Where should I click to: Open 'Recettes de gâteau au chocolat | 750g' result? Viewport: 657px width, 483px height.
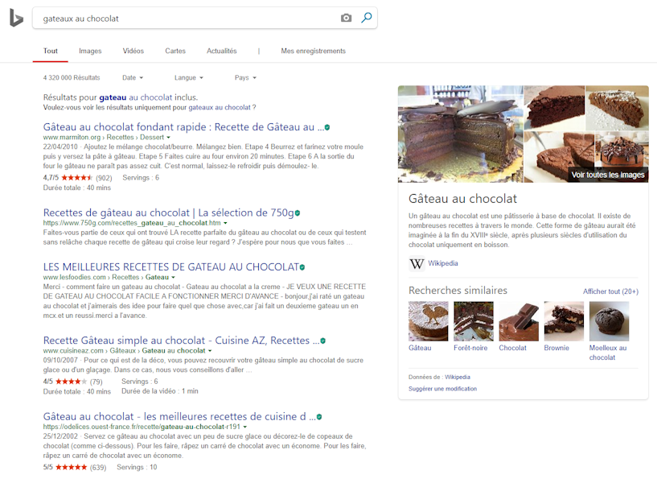click(168, 213)
